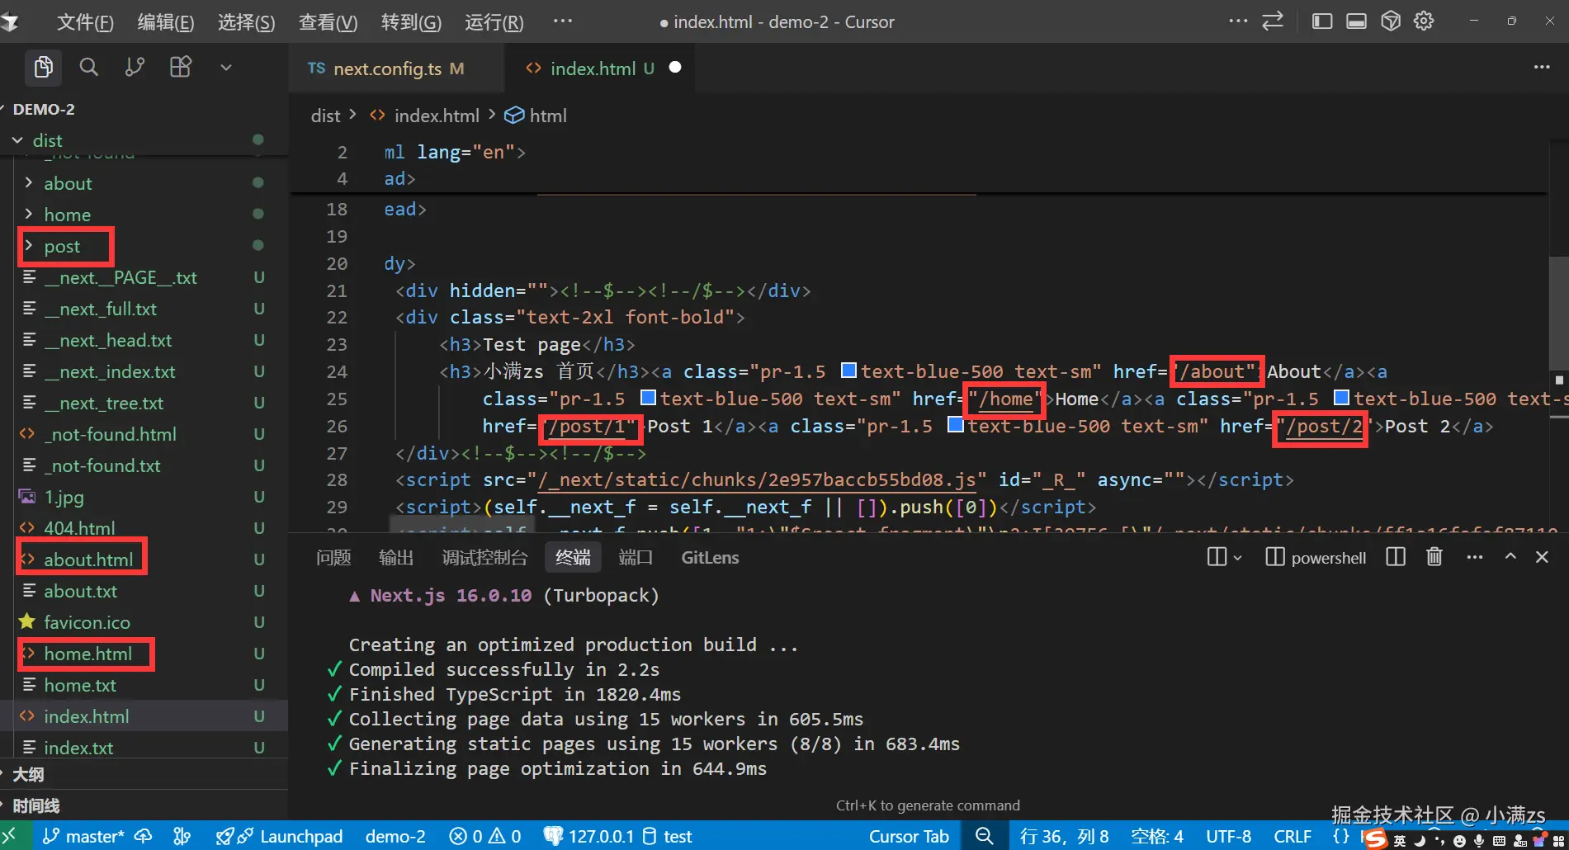Switch to the GitLens panel tab
The width and height of the screenshot is (1569, 850).
710,558
